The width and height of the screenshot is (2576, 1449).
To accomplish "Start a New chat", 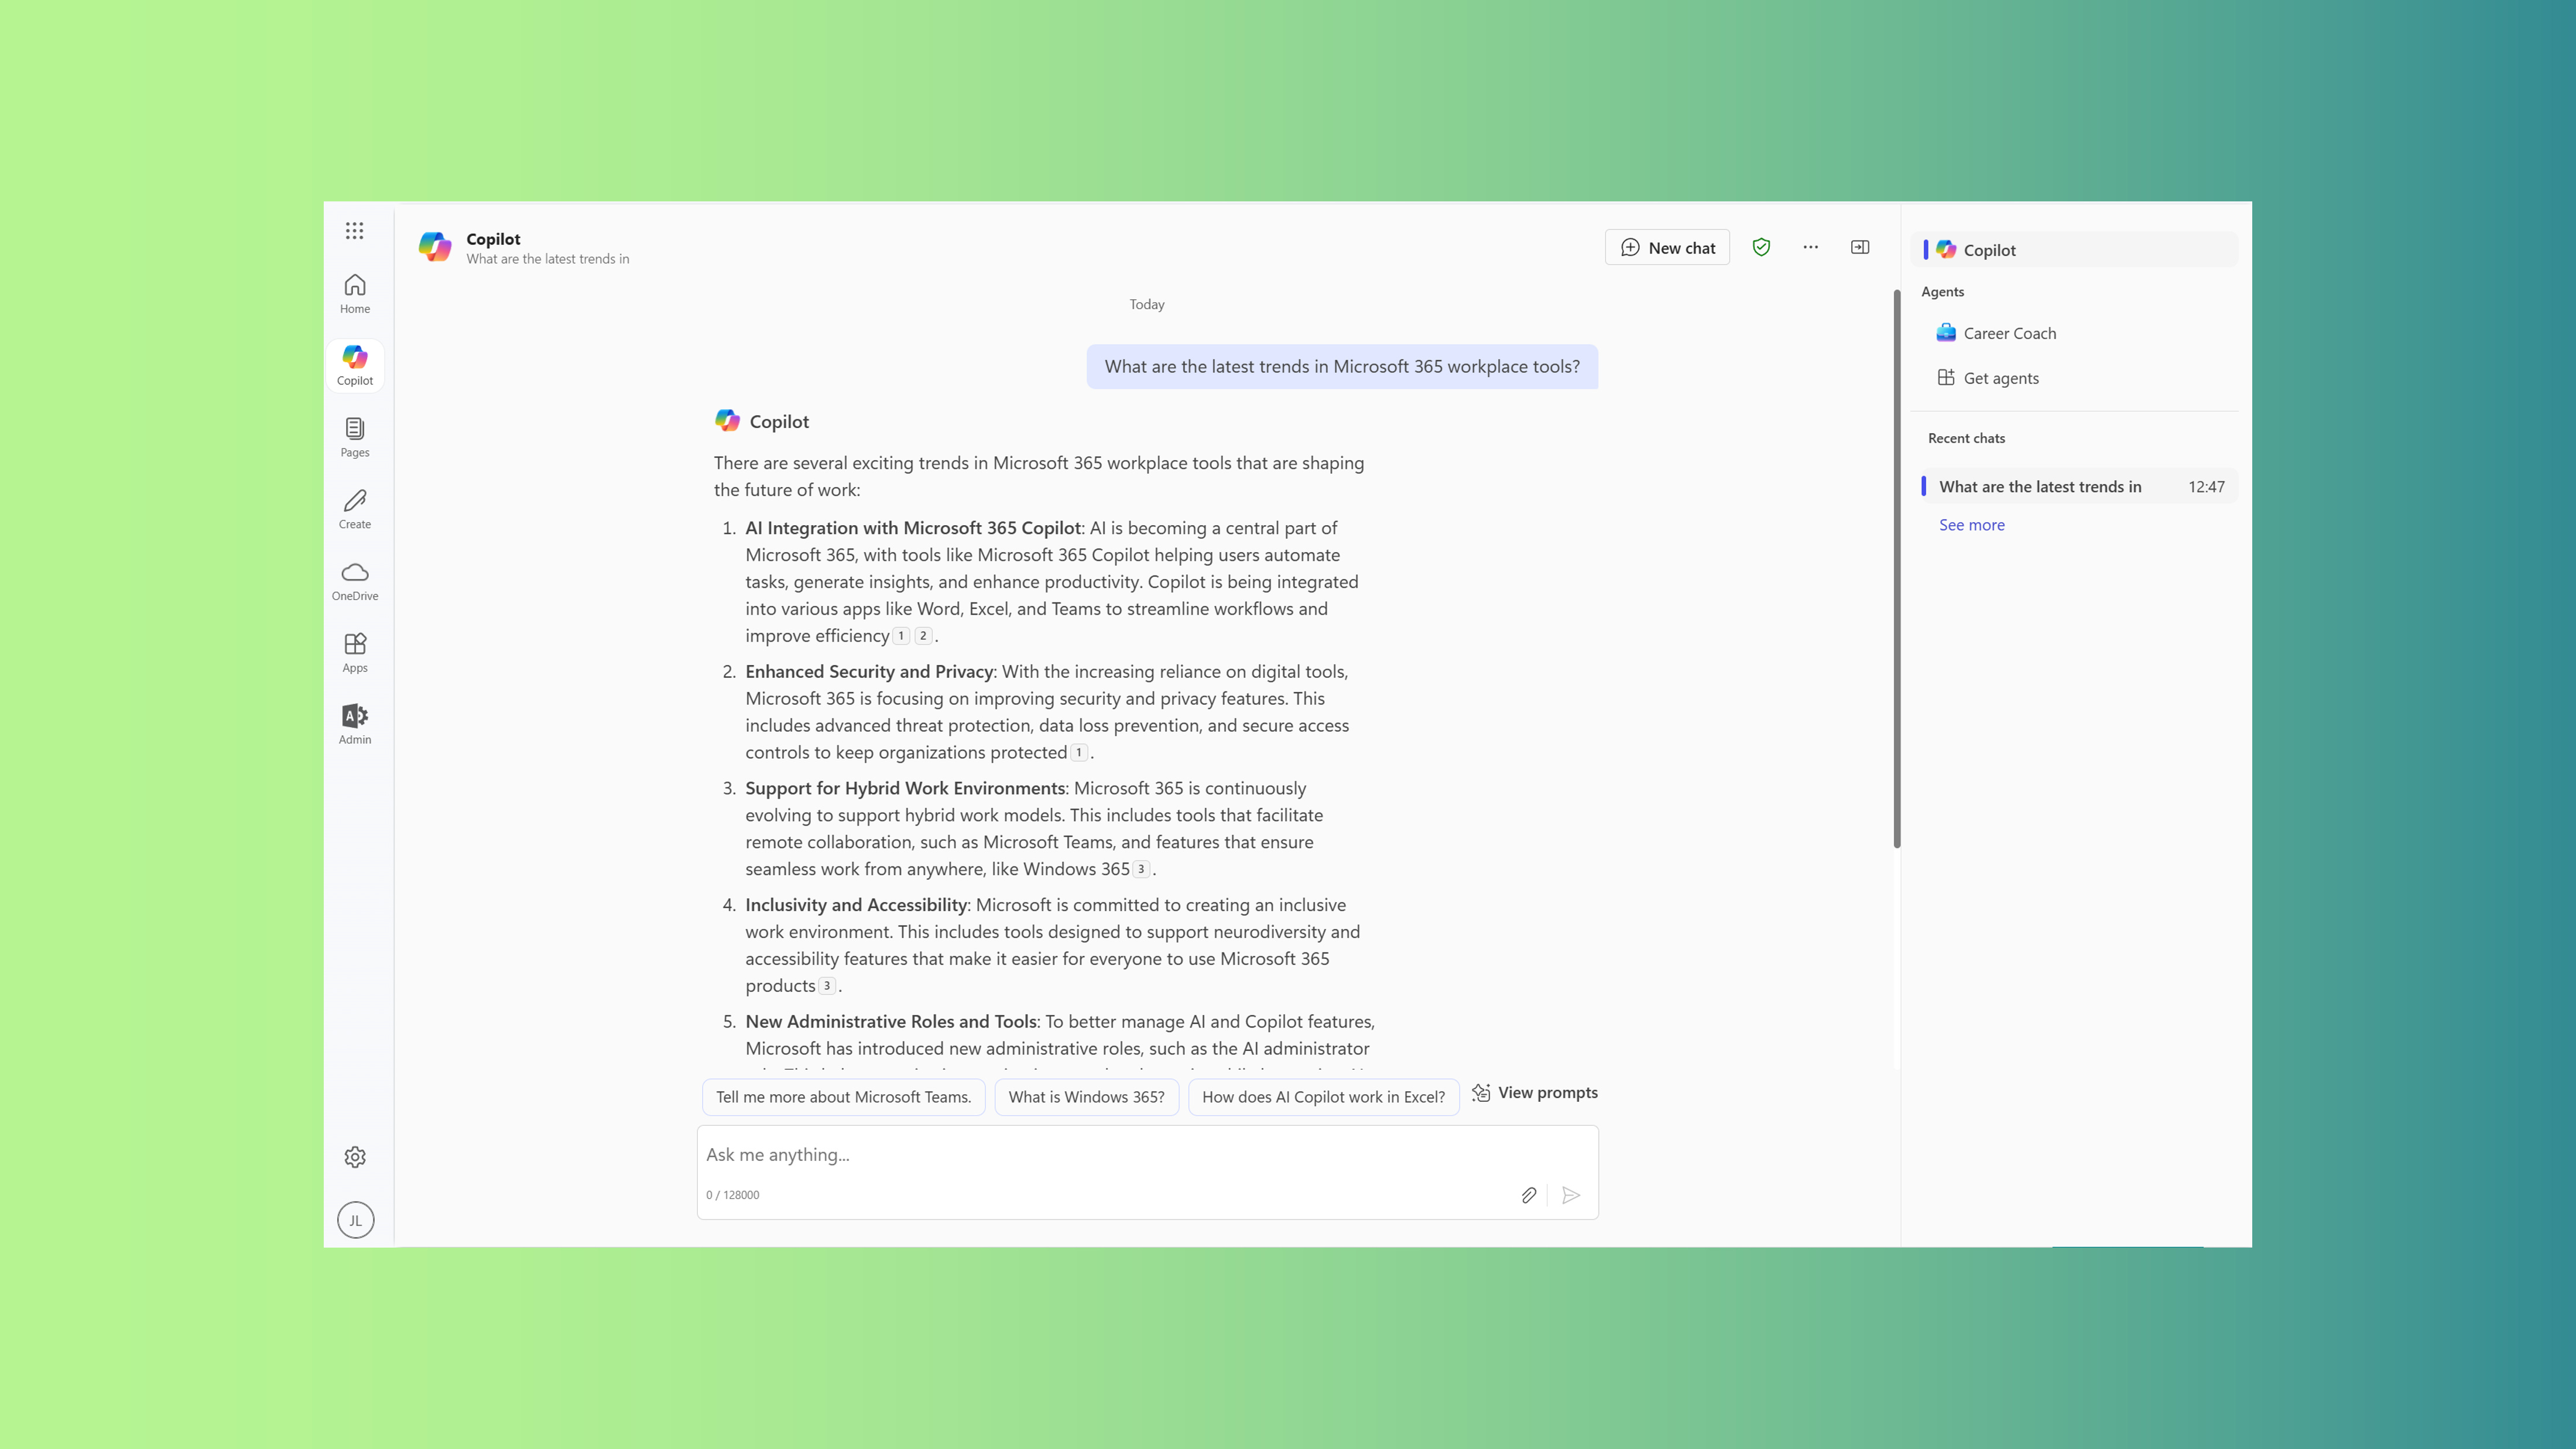I will point(1667,248).
